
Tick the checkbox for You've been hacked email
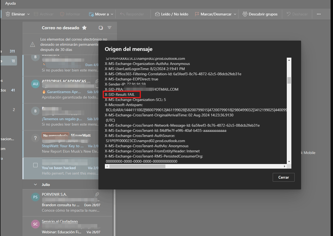35,165
